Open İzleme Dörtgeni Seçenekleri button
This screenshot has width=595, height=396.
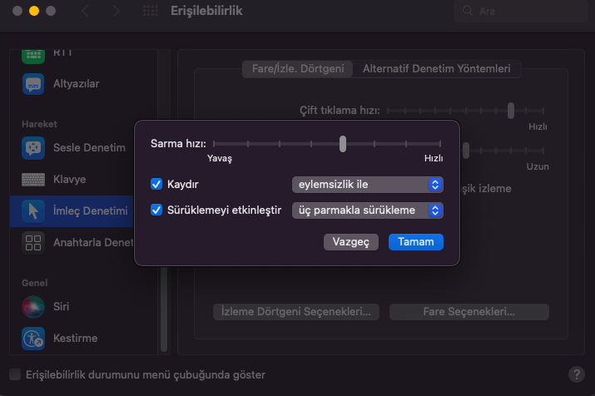296,312
